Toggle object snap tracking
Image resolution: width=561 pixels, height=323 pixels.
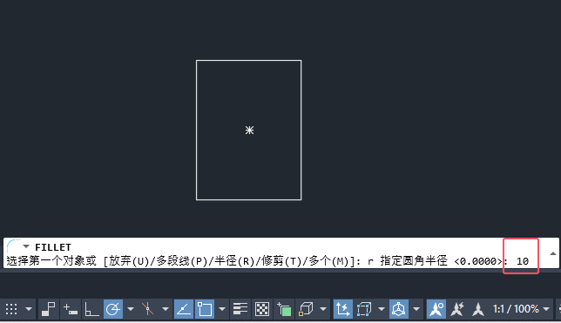click(184, 309)
